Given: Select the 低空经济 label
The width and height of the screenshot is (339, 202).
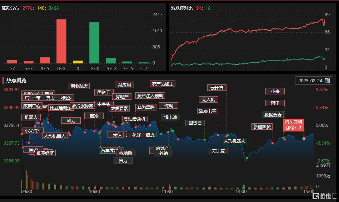Looking at the screenshot, I should (x=45, y=153).
